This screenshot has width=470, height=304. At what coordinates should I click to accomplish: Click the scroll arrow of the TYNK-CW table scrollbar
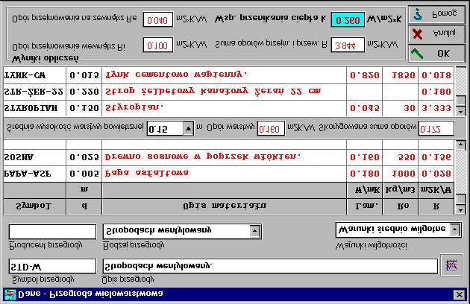[461, 112]
